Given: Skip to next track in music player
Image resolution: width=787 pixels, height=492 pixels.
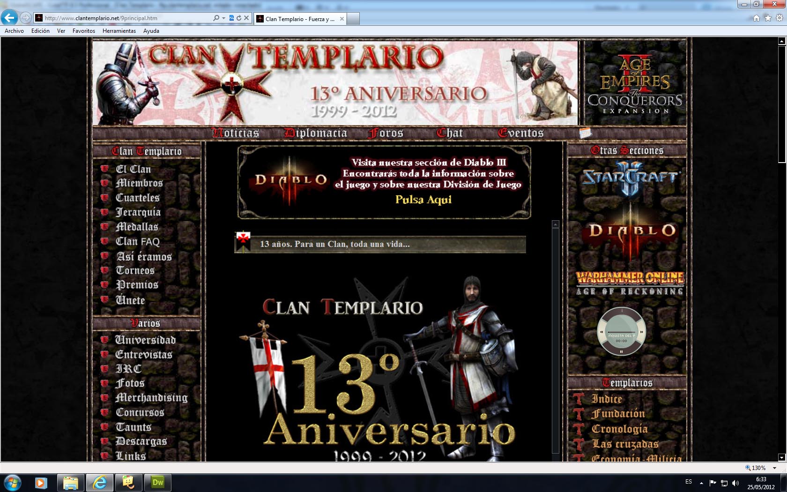Looking at the screenshot, I should 641,332.
